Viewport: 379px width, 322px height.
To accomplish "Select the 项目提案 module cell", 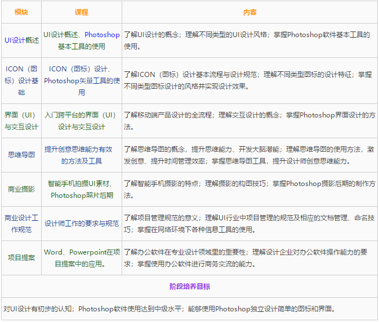I will pyautogui.click(x=21, y=258).
